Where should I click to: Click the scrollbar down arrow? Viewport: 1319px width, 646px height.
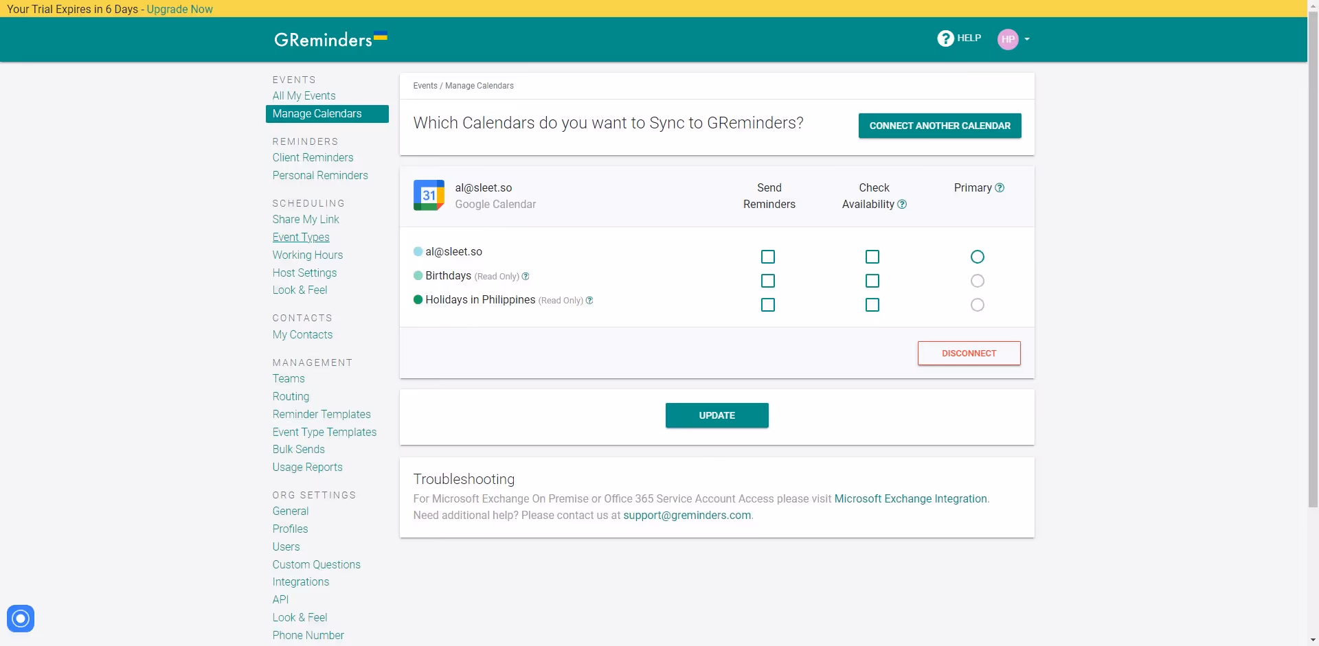point(1313,641)
